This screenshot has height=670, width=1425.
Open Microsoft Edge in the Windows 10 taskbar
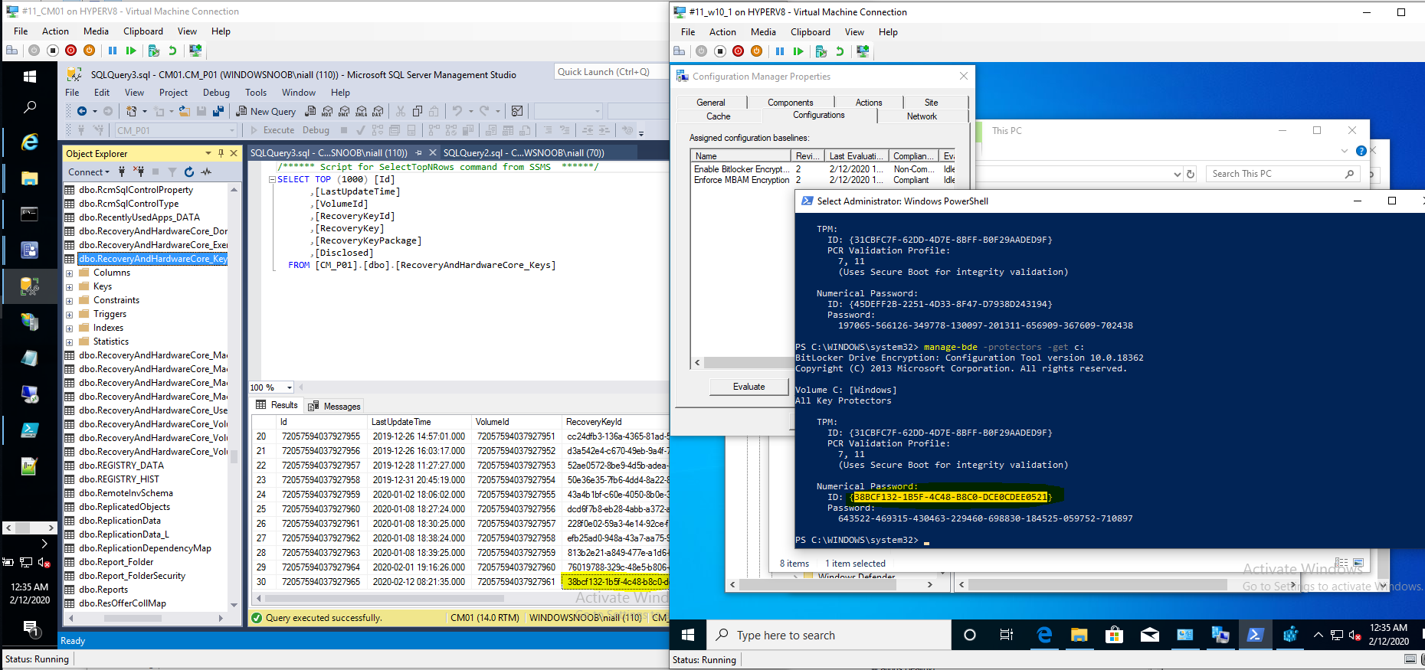pyautogui.click(x=1043, y=635)
